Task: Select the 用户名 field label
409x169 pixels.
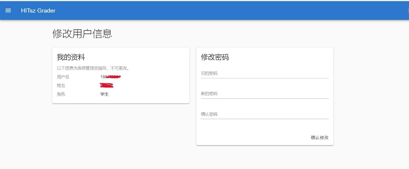Action: (x=63, y=77)
